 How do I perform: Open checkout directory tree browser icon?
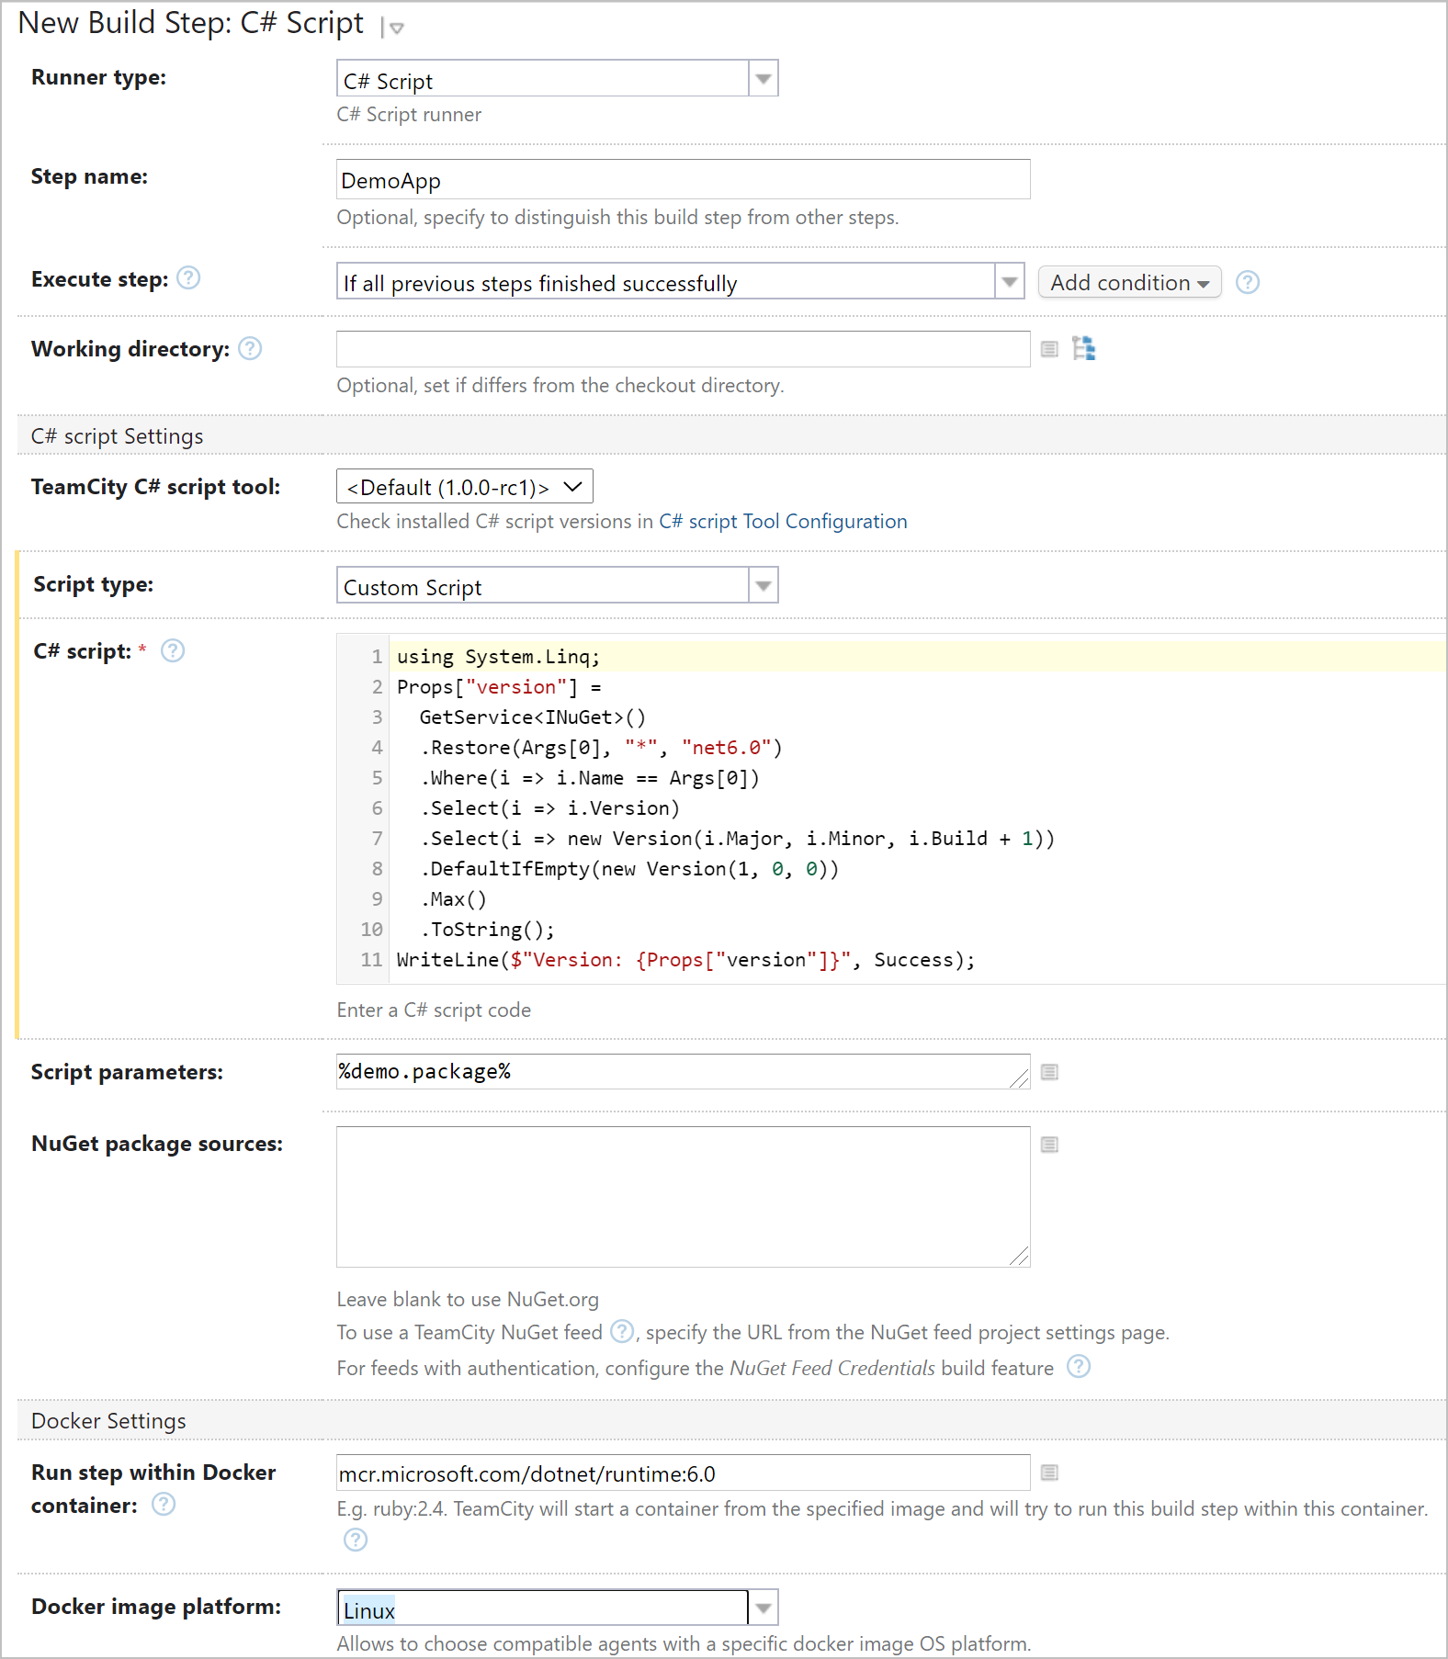[x=1084, y=349]
